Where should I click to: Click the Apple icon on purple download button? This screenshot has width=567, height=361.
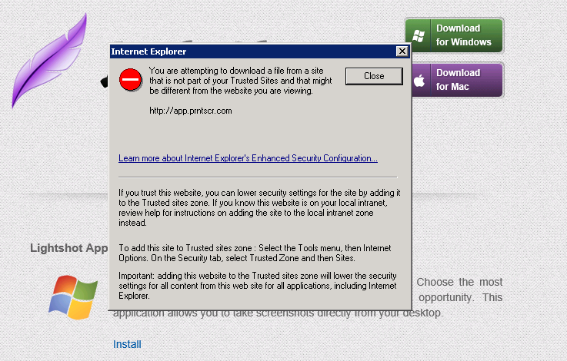tap(419, 80)
